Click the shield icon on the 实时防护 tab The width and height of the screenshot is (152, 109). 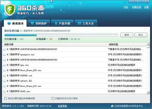click(x=32, y=23)
